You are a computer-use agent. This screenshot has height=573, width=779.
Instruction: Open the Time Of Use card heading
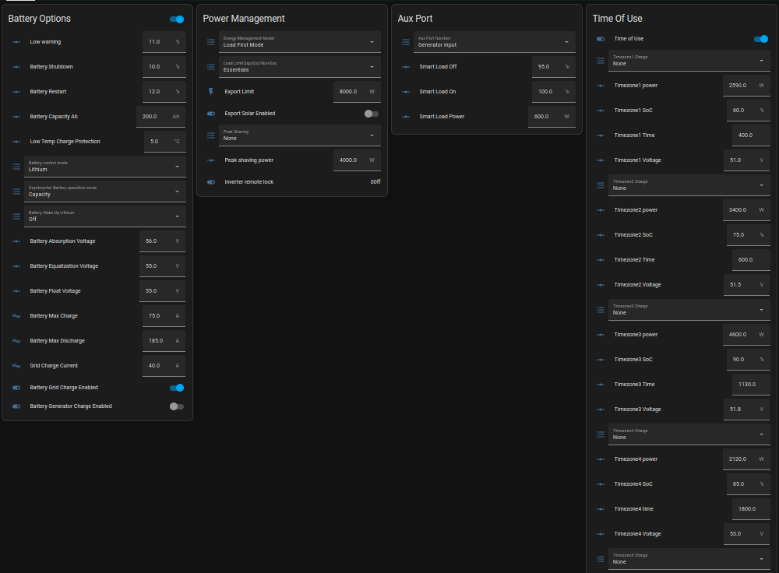[617, 19]
